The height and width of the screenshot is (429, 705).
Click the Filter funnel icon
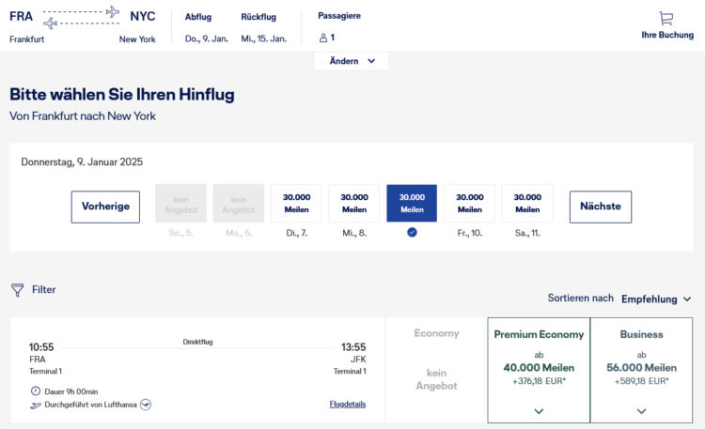click(x=17, y=290)
